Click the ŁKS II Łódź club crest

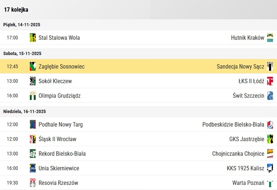click(270, 81)
